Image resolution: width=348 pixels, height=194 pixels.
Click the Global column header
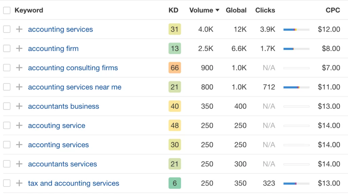click(236, 10)
